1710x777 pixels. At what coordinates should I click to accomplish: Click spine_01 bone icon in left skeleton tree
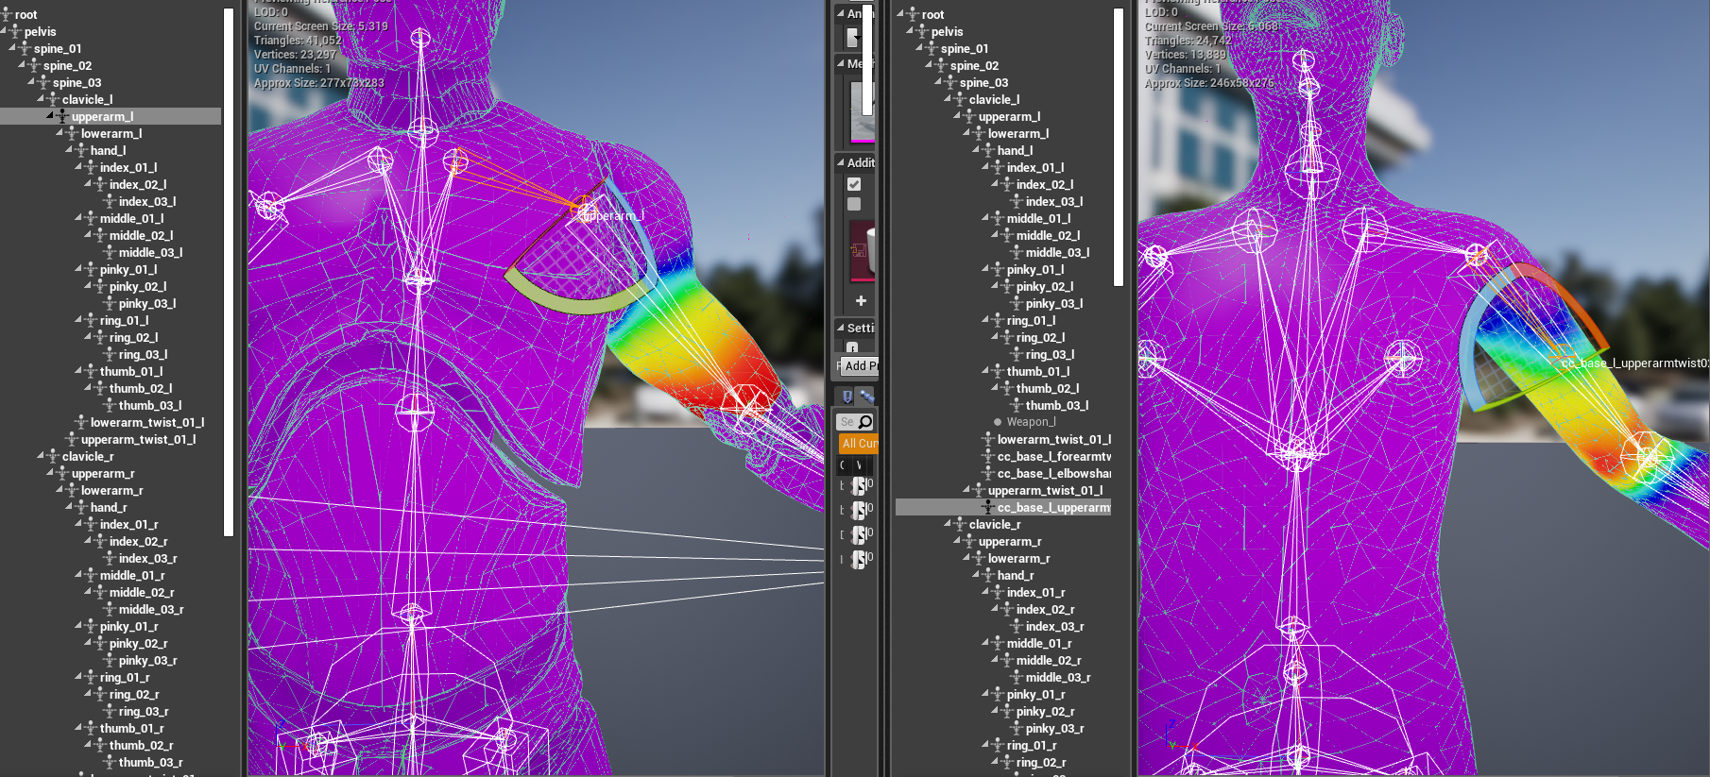point(26,48)
